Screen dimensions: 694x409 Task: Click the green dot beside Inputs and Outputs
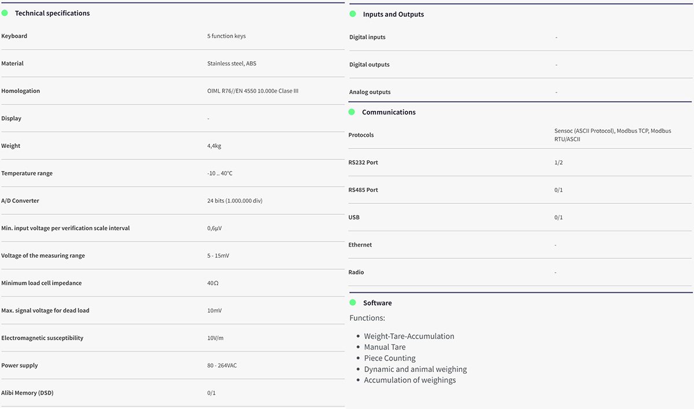pyautogui.click(x=353, y=14)
